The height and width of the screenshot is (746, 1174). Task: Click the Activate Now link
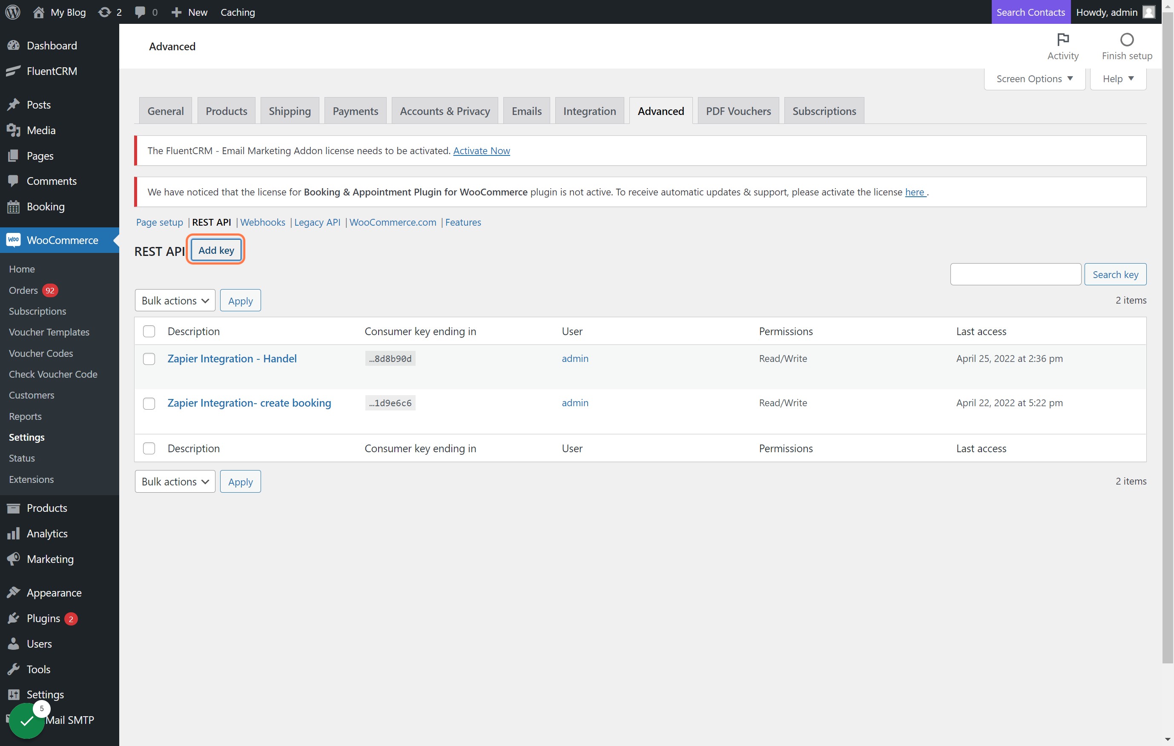coord(481,151)
